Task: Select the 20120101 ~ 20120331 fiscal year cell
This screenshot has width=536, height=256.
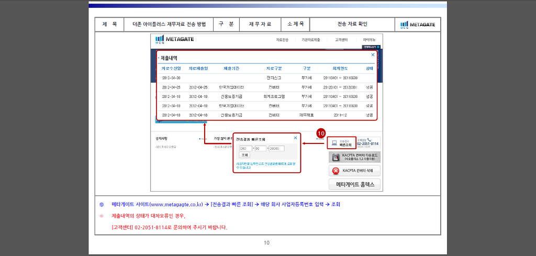Action: point(340,87)
